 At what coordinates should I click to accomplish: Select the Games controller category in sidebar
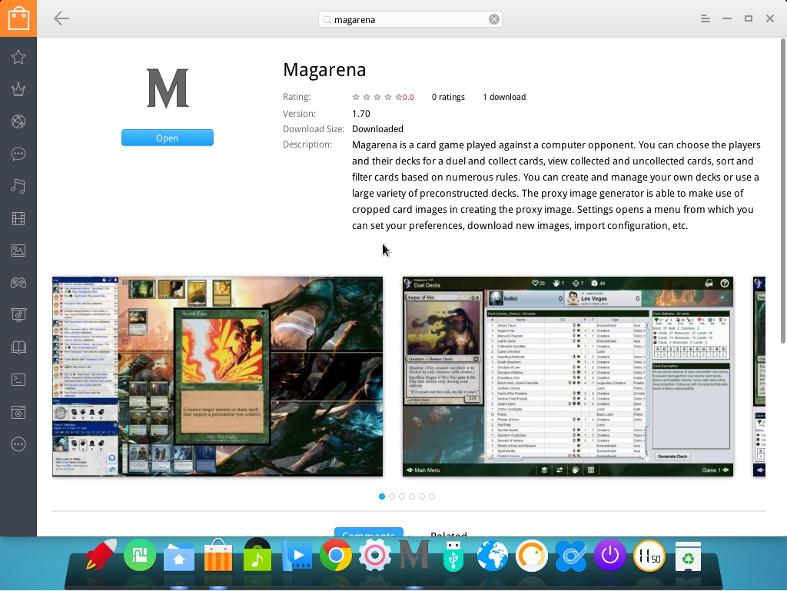pyautogui.click(x=18, y=283)
